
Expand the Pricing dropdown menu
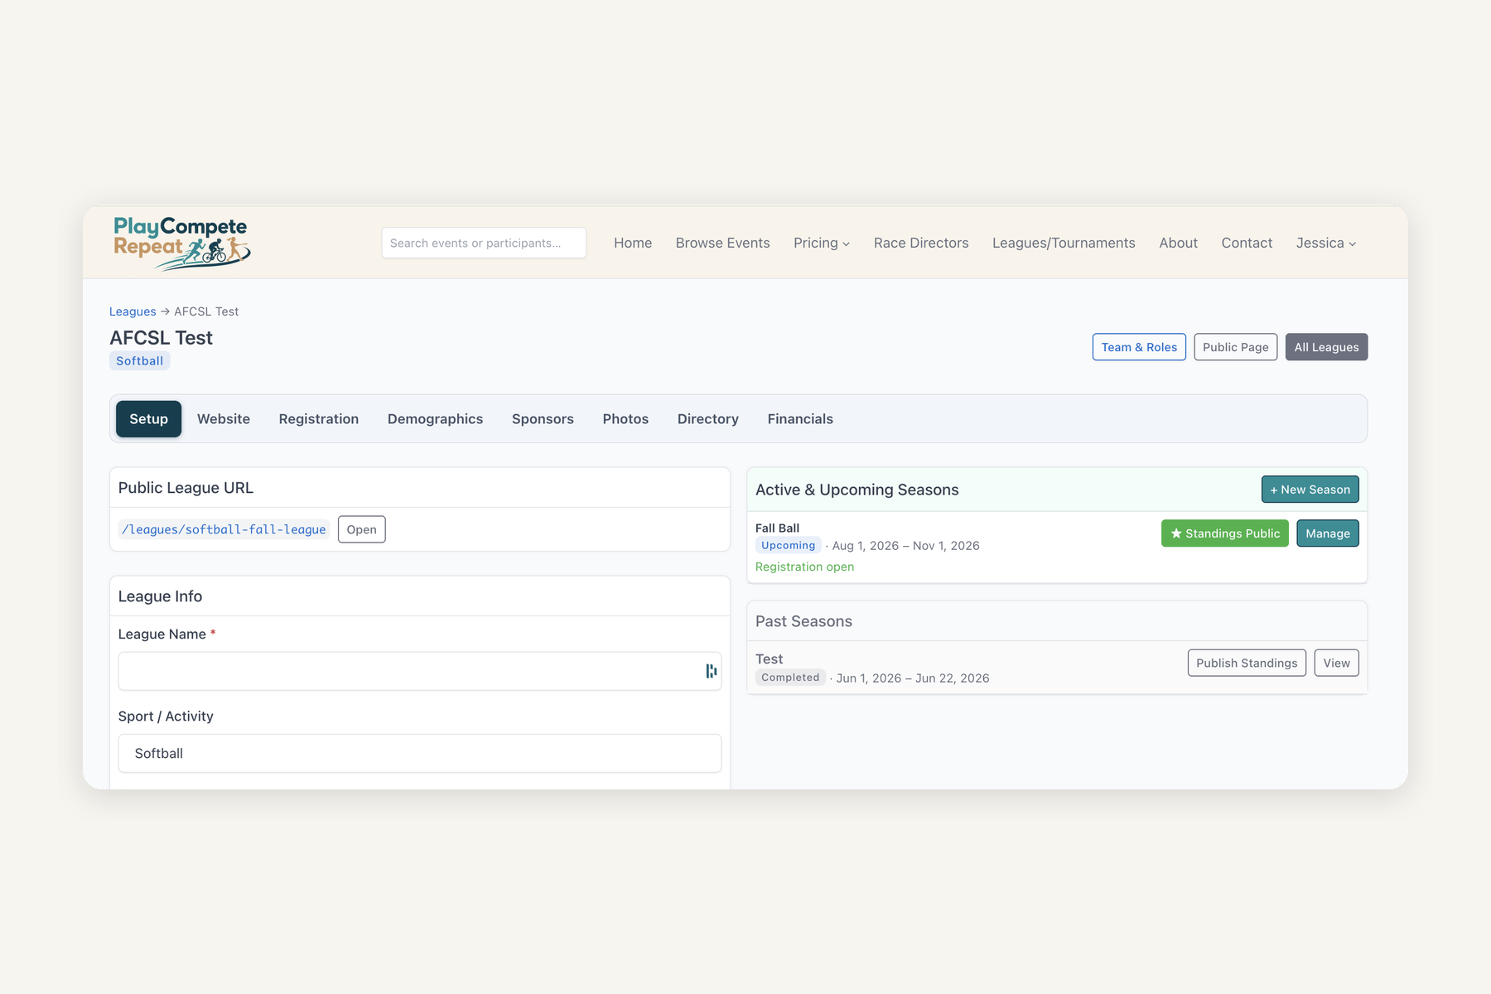point(821,243)
